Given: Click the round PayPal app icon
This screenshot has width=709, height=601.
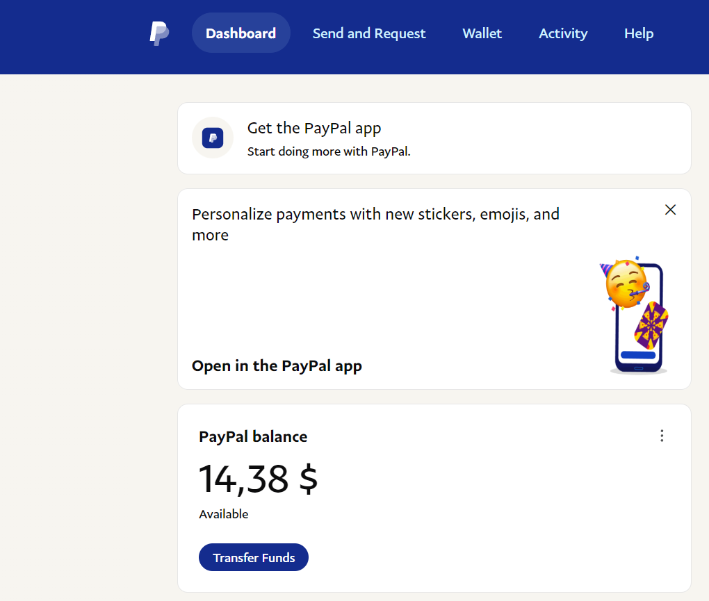Looking at the screenshot, I should 212,138.
